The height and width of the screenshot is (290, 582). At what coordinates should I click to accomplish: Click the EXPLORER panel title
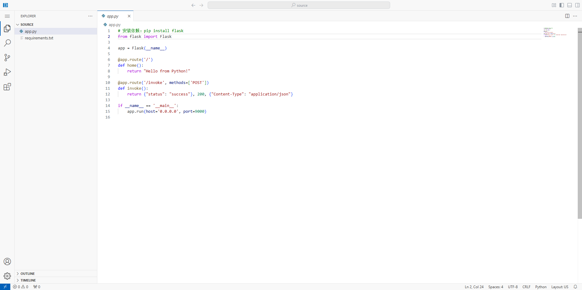(x=28, y=16)
